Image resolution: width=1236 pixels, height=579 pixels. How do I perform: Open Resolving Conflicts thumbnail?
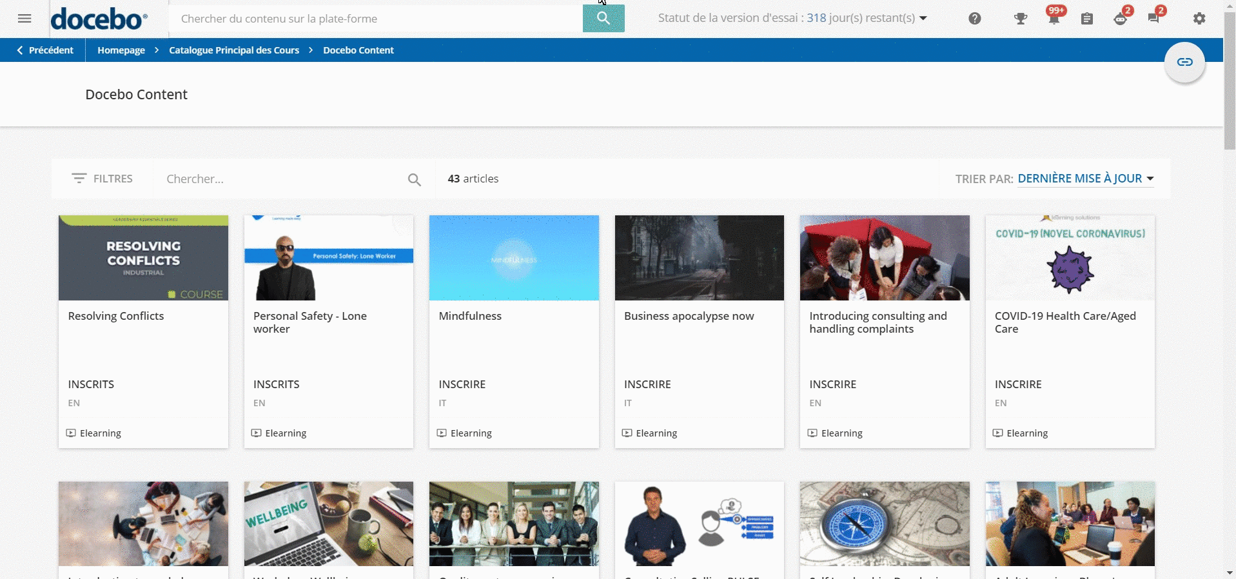[x=143, y=258]
